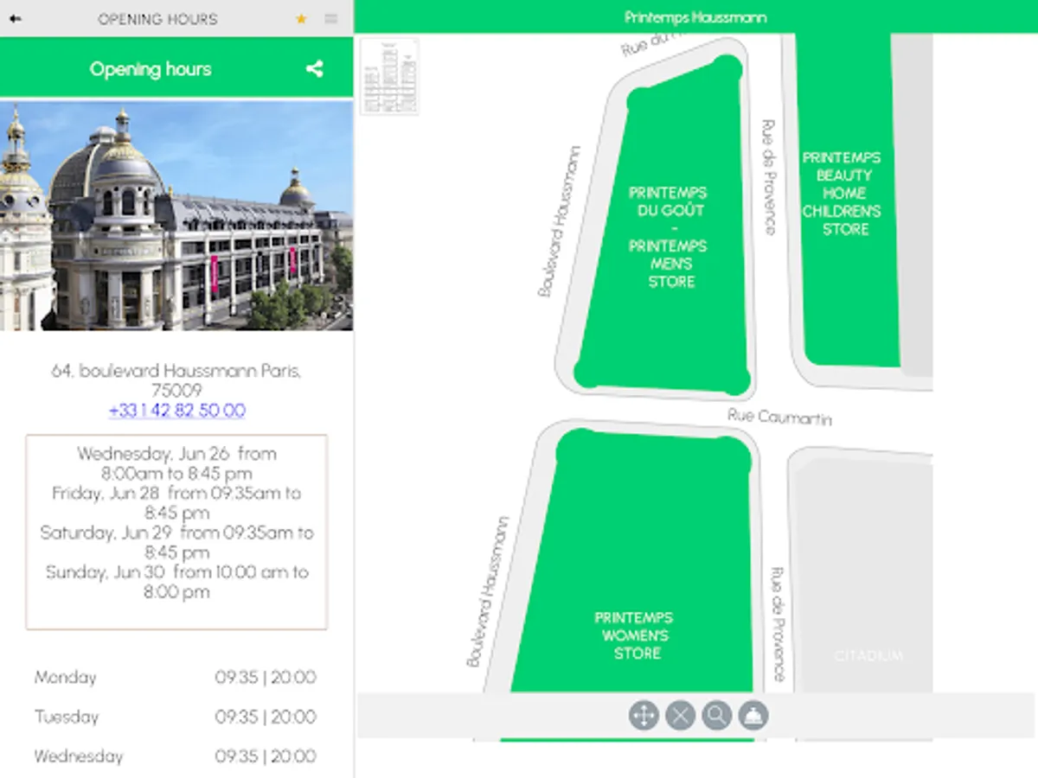Click the 'Printemps Haussmann' map title bar

[695, 17]
